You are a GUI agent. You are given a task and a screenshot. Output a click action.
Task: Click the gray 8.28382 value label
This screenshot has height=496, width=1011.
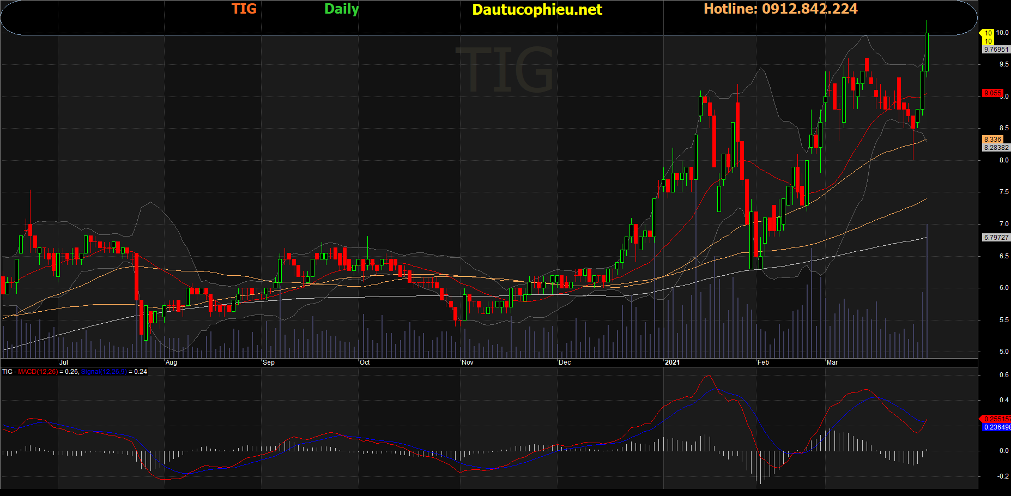(996, 148)
